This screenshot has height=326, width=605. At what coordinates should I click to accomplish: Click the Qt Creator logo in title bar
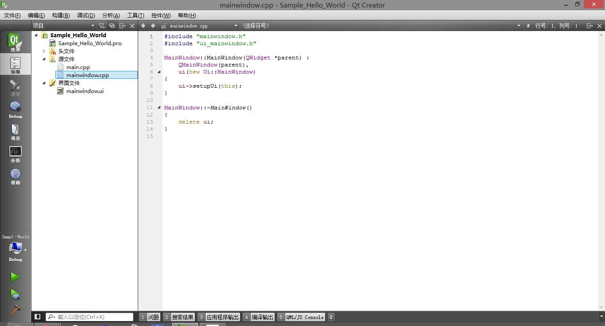tap(4, 4)
